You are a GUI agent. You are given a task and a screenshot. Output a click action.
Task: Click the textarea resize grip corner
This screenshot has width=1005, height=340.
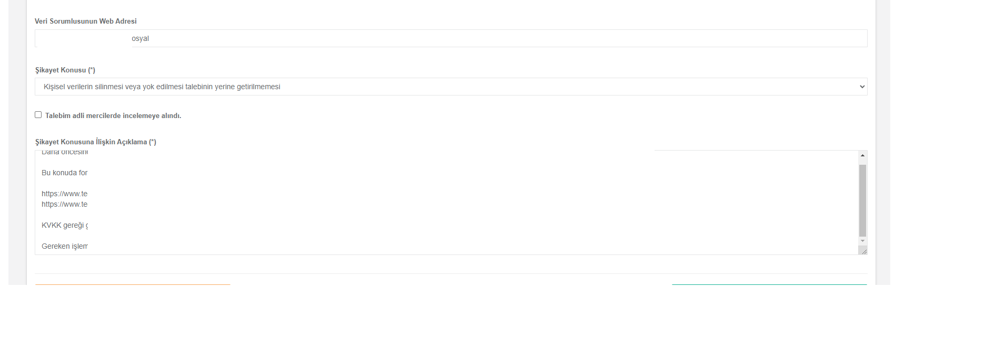[x=862, y=250]
